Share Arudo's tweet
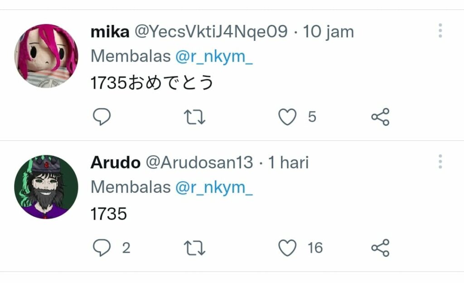 380,248
